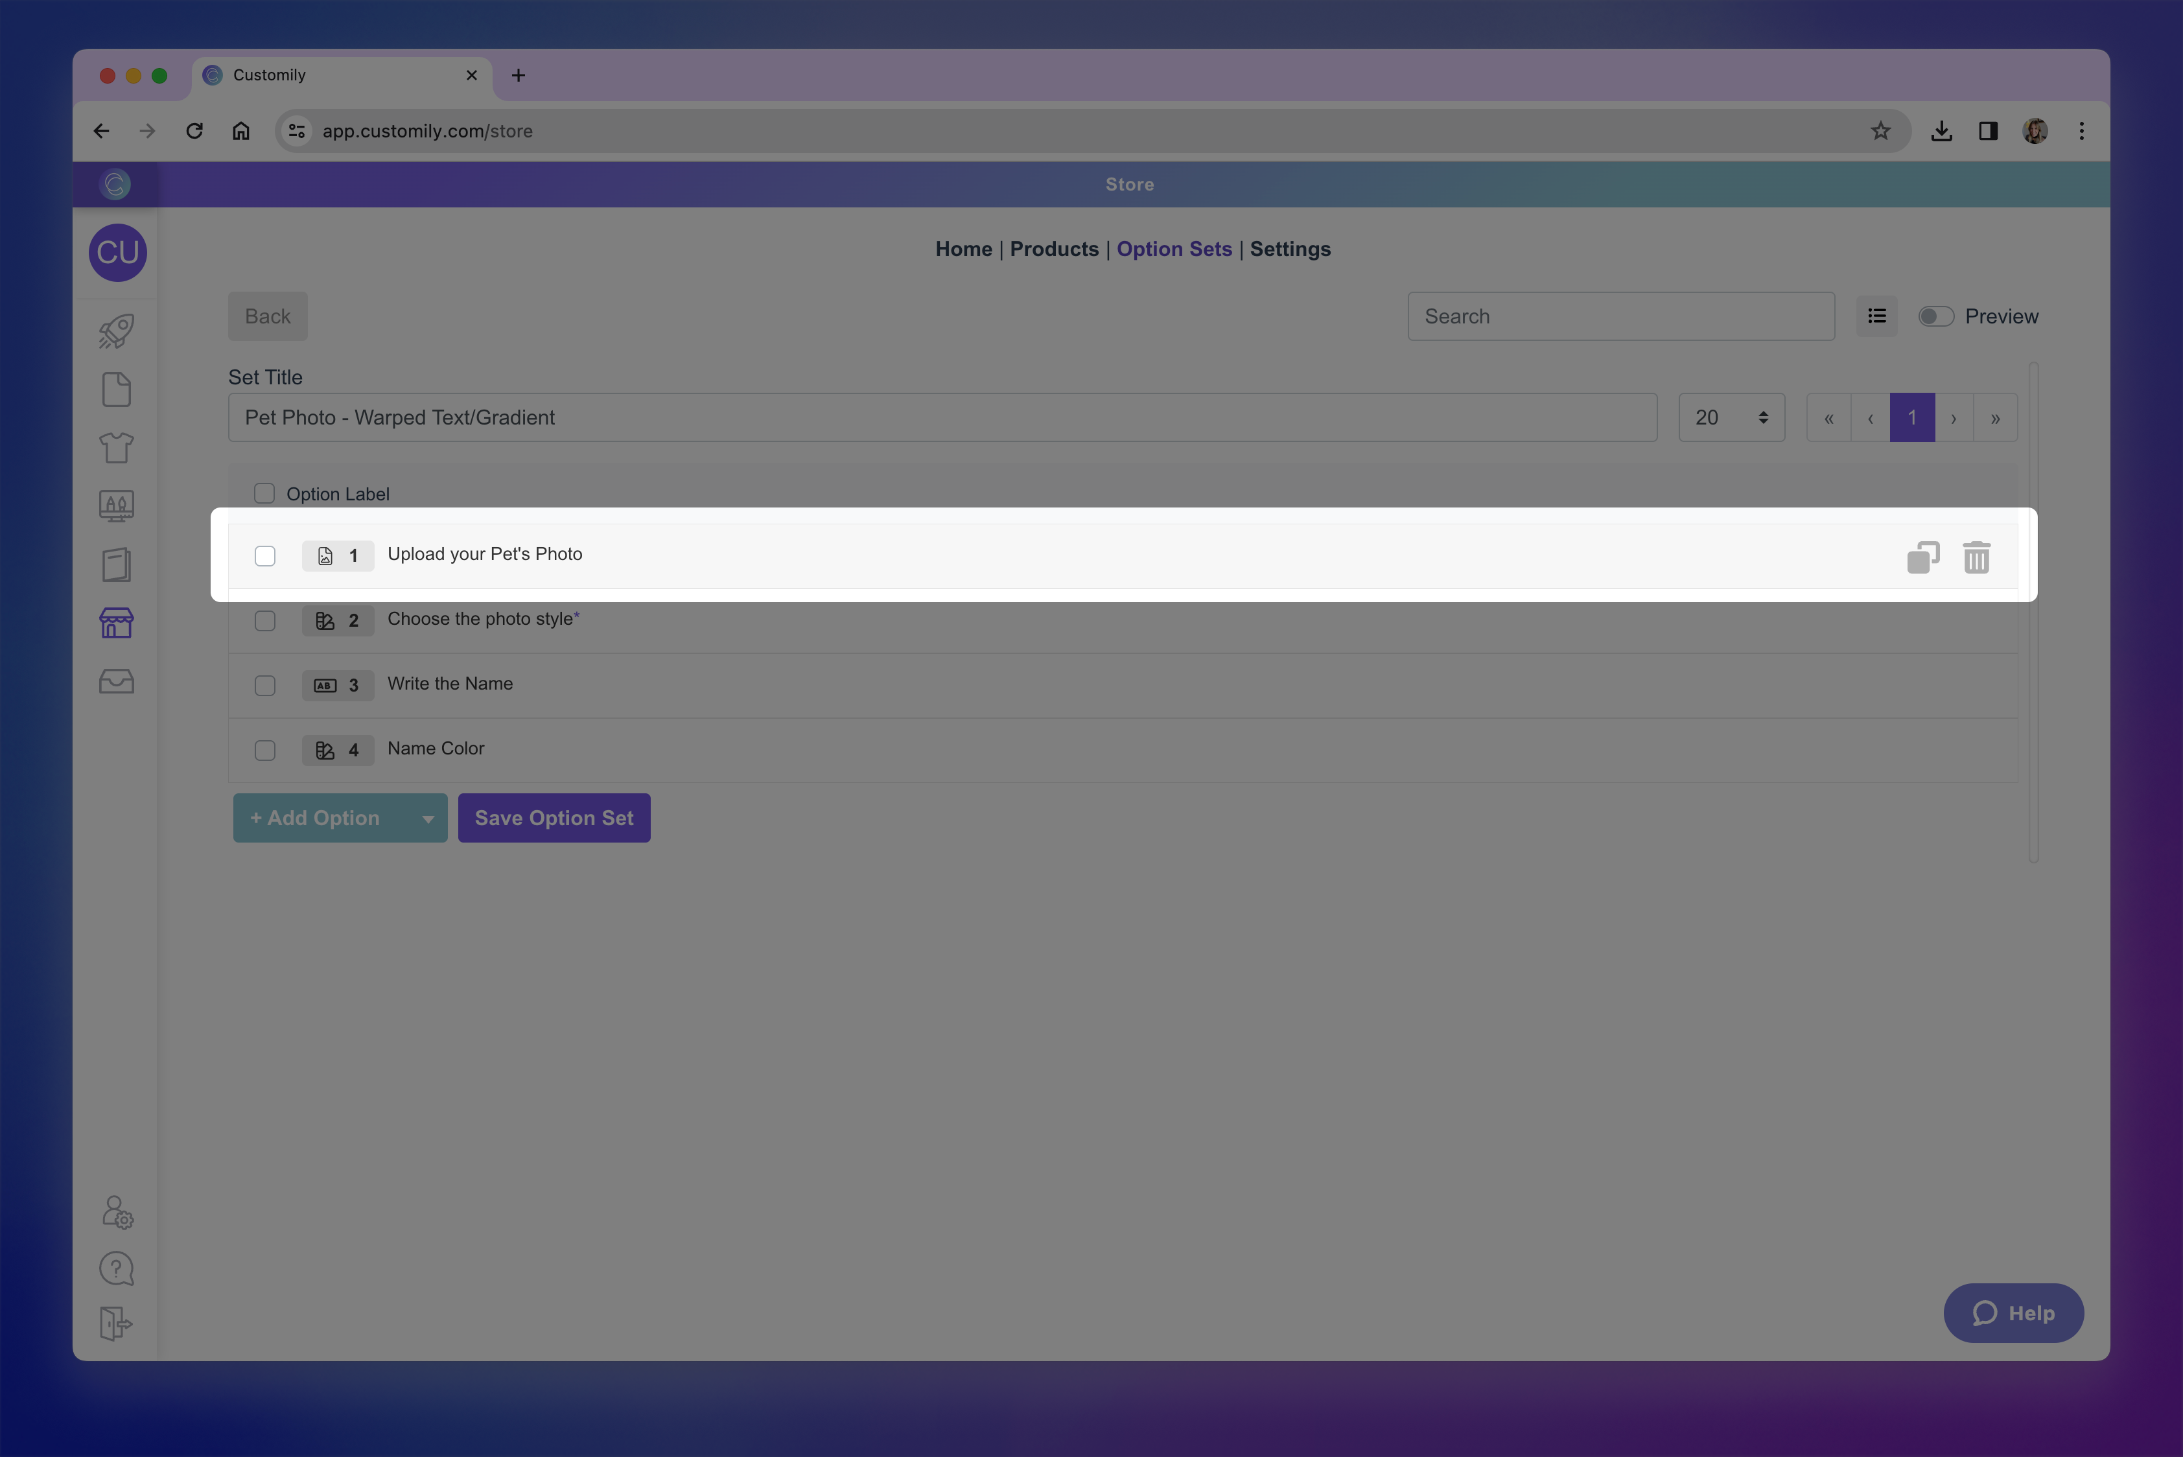Image resolution: width=2183 pixels, height=1457 pixels.
Task: Open the t-shirt products icon in sidebar
Action: 117,448
